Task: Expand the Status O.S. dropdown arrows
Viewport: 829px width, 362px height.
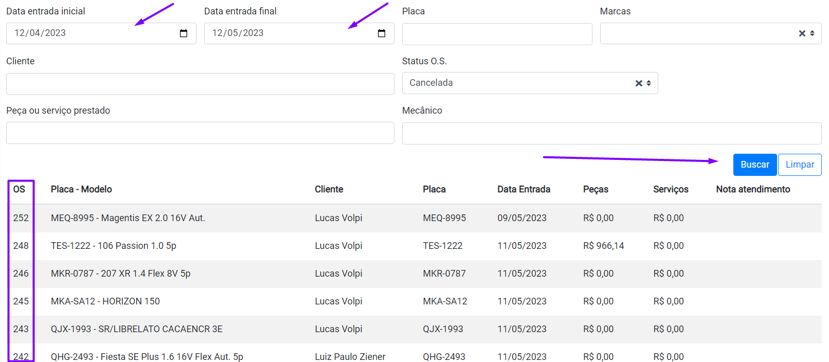Action: tap(649, 83)
